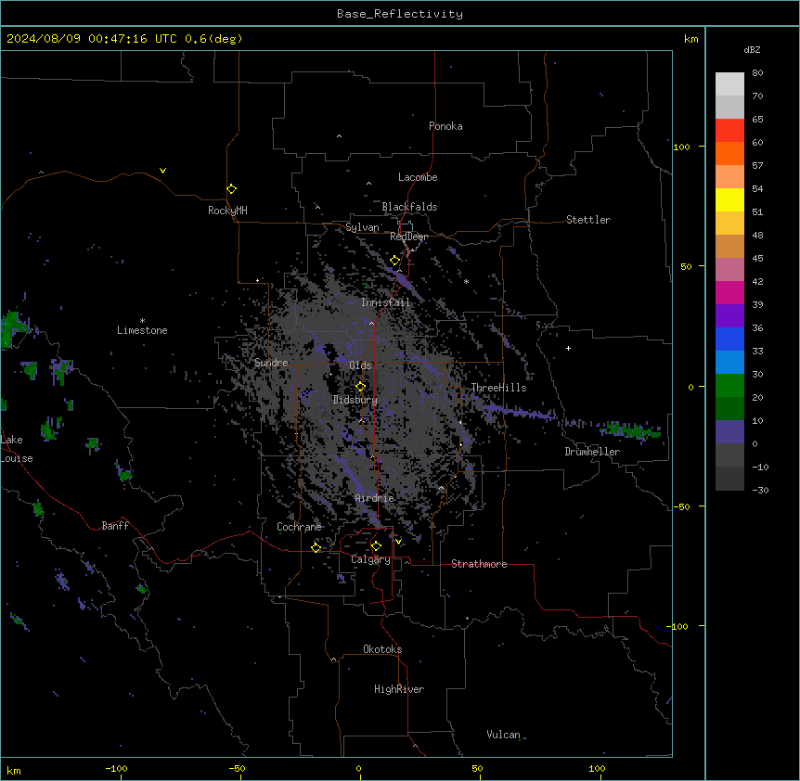Click the Calgary label
Screen dimensions: 800x781
[370, 559]
